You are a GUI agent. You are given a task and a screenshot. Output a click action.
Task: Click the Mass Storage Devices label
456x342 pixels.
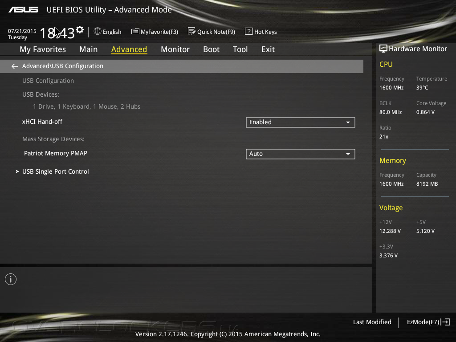click(x=53, y=139)
